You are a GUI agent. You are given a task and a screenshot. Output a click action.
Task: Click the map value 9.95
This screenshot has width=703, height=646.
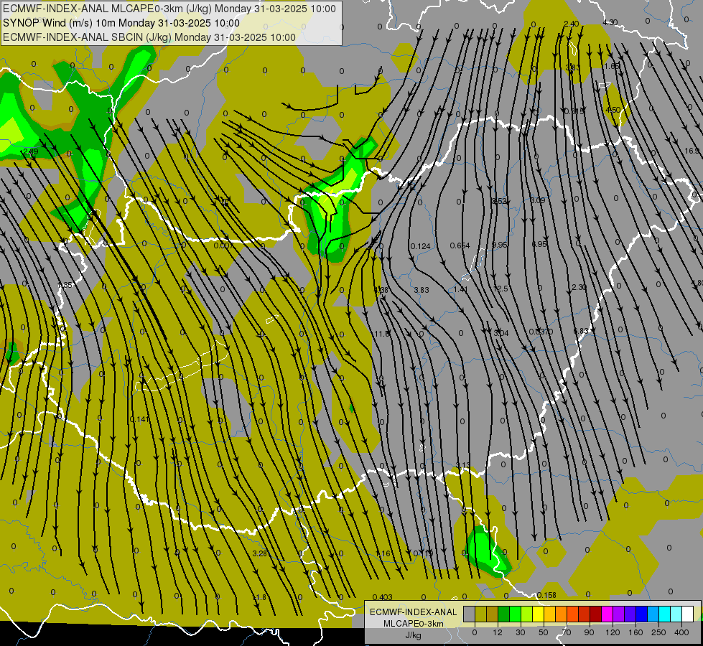pyautogui.click(x=500, y=245)
